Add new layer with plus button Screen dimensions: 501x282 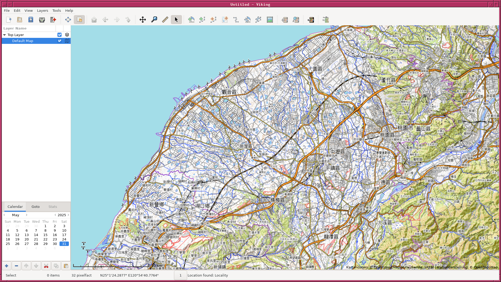7,266
